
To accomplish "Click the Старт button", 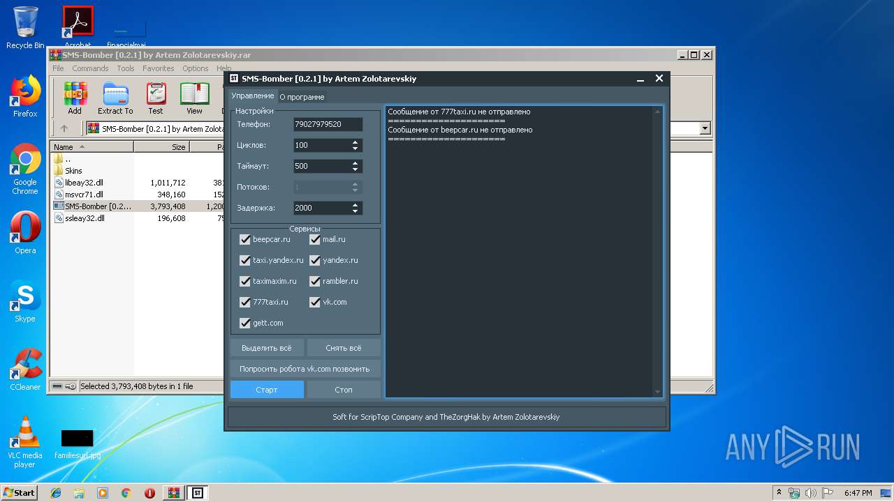I will pyautogui.click(x=267, y=390).
